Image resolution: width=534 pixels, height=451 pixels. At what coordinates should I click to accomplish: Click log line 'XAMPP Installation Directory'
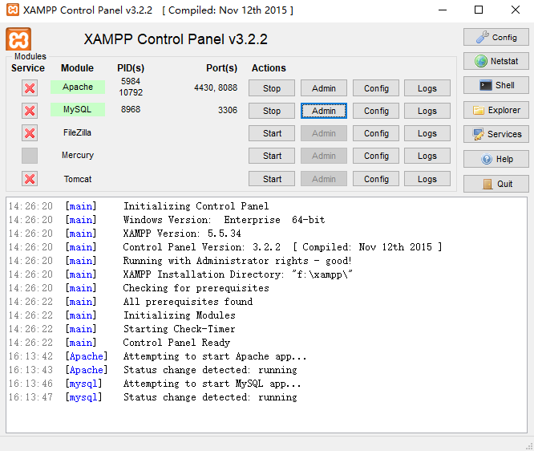pos(237,274)
